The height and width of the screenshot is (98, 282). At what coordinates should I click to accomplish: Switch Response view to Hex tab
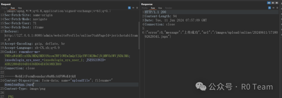pyautogui.click(x=160, y=8)
